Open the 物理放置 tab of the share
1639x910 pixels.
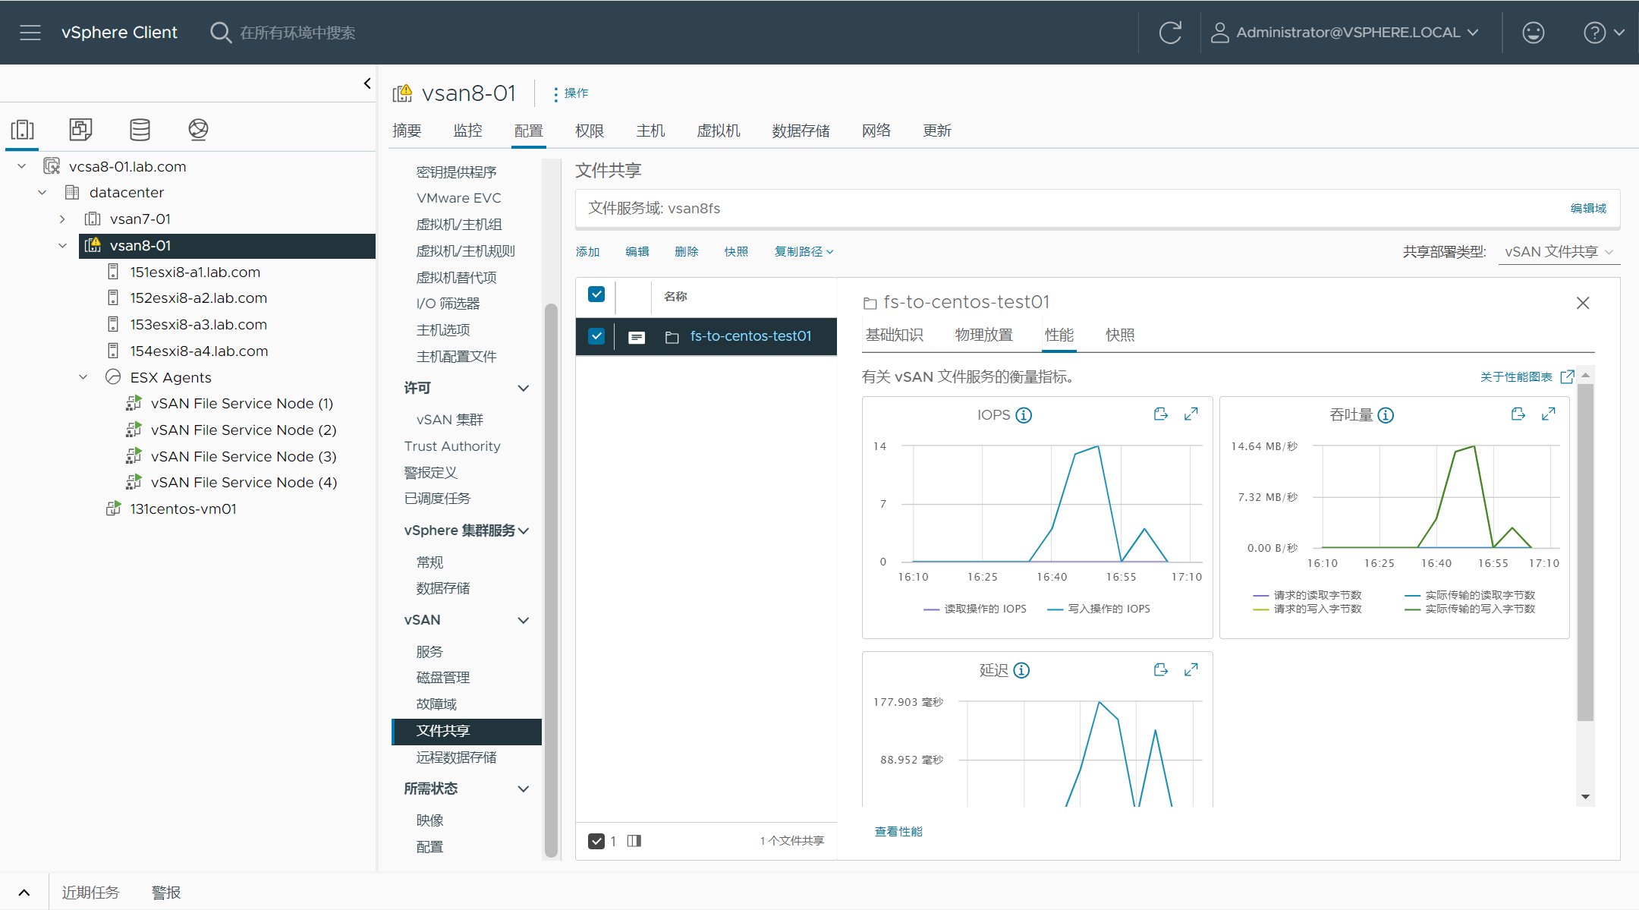tap(983, 335)
